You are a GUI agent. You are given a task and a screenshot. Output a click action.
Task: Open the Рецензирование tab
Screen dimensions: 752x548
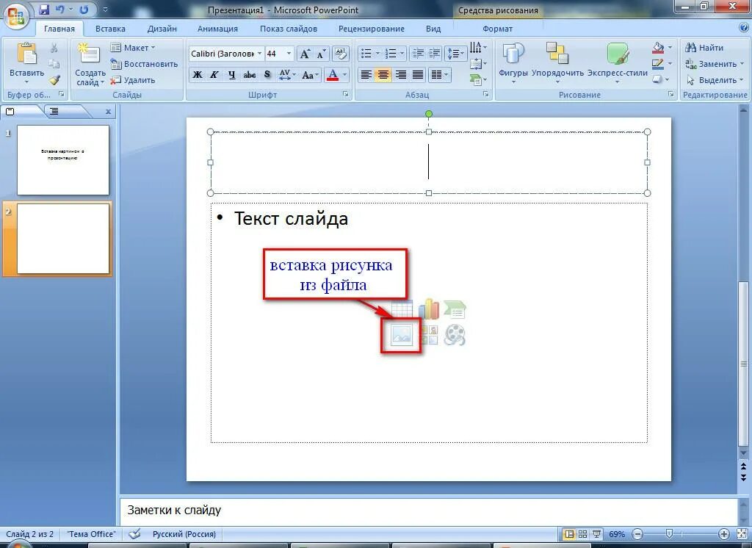point(371,29)
